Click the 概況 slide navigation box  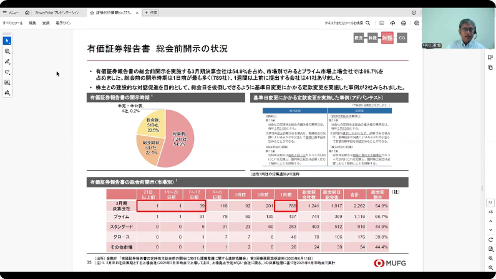coord(358,38)
